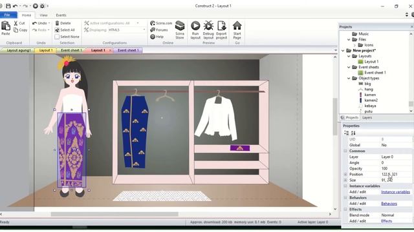414x232 pixels.
Task: Click the horizontal layout scrollbar
Action: click(x=114, y=215)
